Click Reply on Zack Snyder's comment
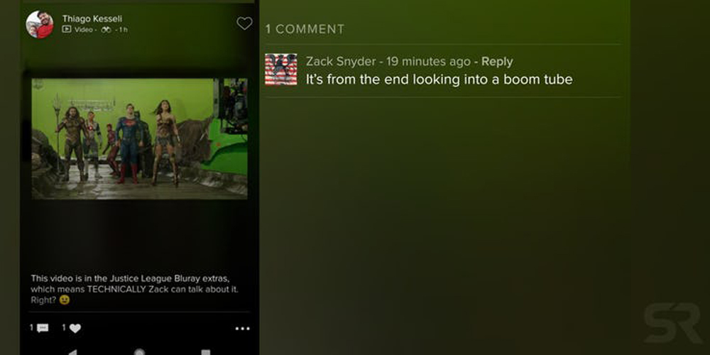The height and width of the screenshot is (355, 710). coord(497,62)
